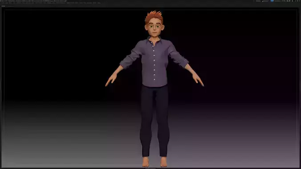Image resolution: width=301 pixels, height=169 pixels.
Task: Close the application window
Action: tap(300, 1)
